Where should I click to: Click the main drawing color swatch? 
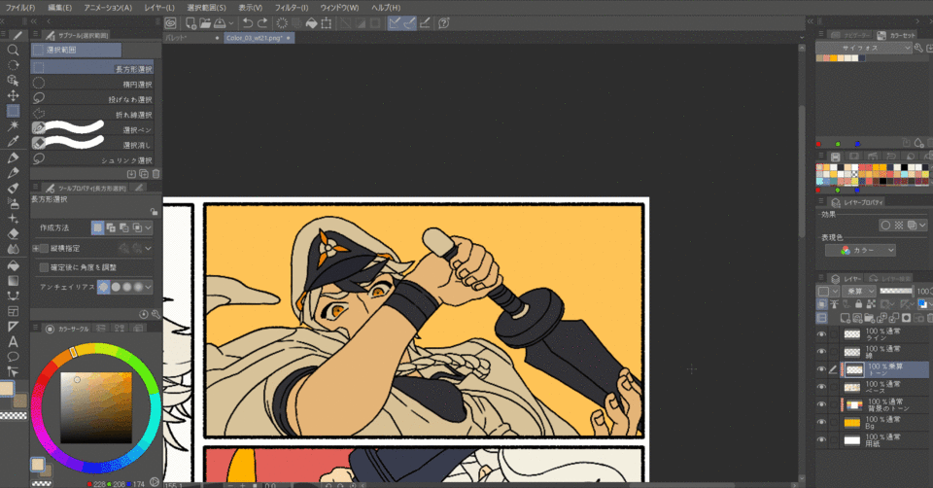(x=7, y=388)
